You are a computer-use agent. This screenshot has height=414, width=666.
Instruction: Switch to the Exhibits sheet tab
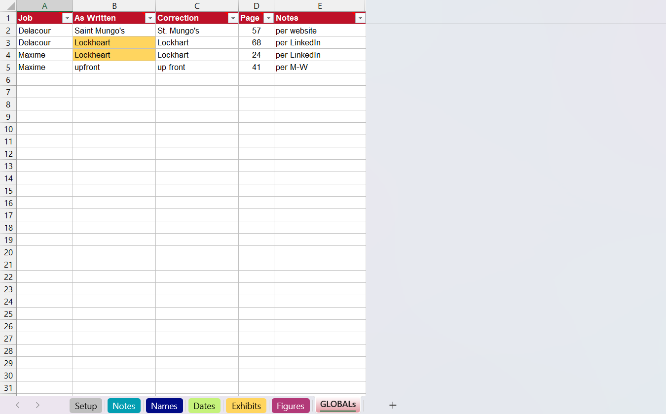point(246,406)
